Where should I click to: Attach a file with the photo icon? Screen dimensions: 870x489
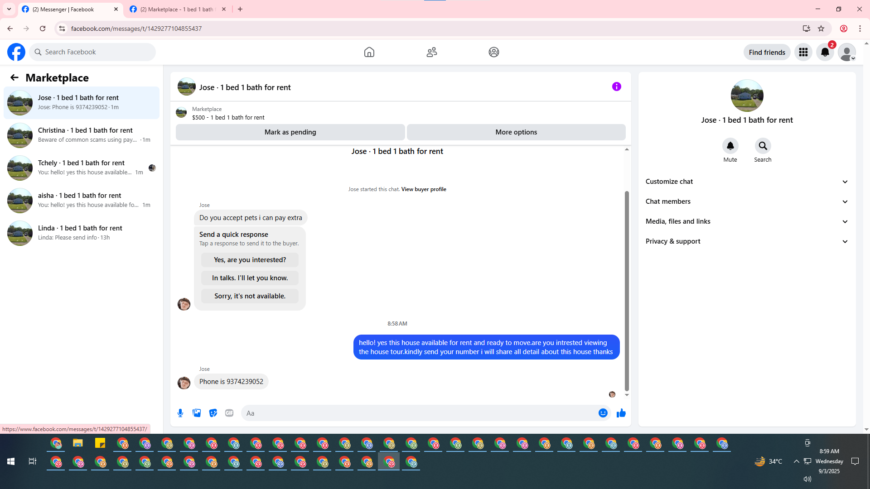click(x=197, y=413)
